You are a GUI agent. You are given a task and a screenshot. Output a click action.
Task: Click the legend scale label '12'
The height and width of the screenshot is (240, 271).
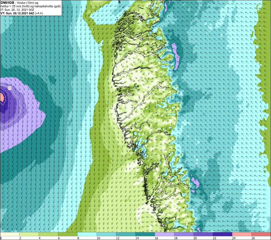point(118,238)
